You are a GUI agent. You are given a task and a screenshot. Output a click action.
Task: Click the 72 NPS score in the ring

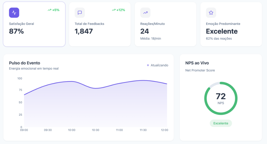[x=221, y=96]
